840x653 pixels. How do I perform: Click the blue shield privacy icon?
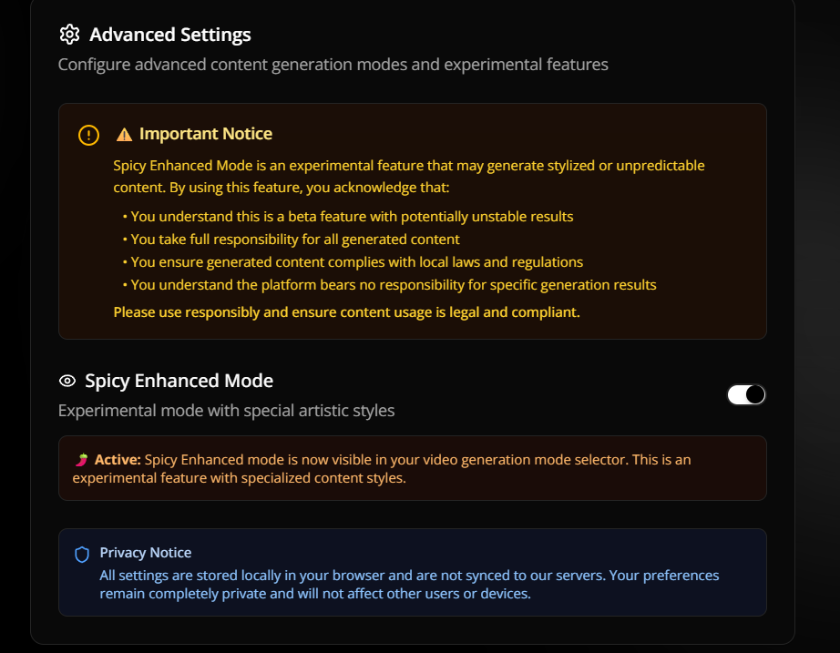tap(82, 555)
